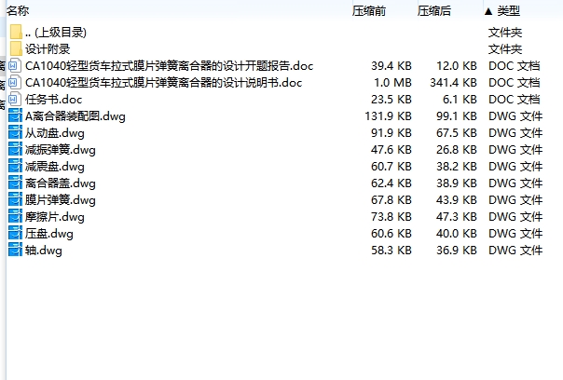Click the 73.8 KB original size value

391,217
